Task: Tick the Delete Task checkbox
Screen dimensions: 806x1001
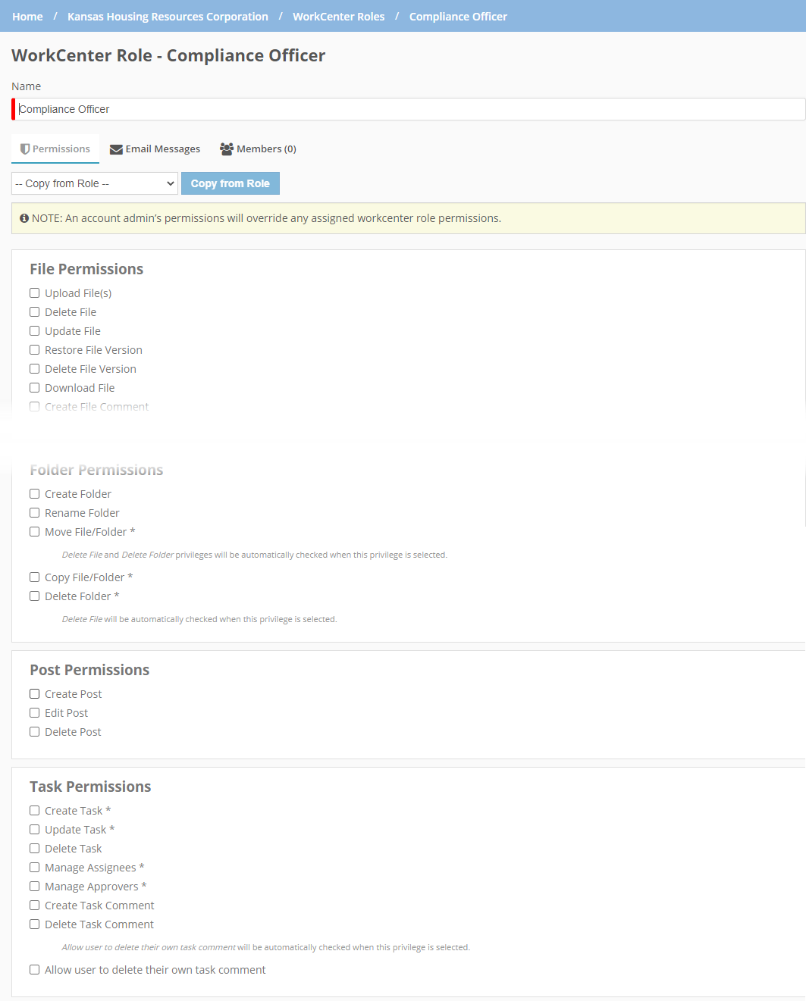Action: (x=35, y=849)
